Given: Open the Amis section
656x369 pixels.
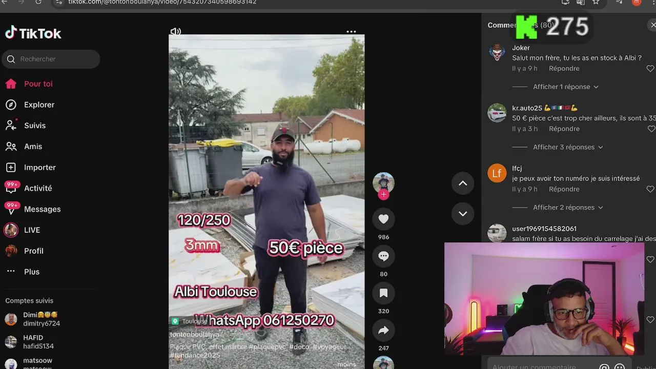Looking at the screenshot, I should pos(33,147).
